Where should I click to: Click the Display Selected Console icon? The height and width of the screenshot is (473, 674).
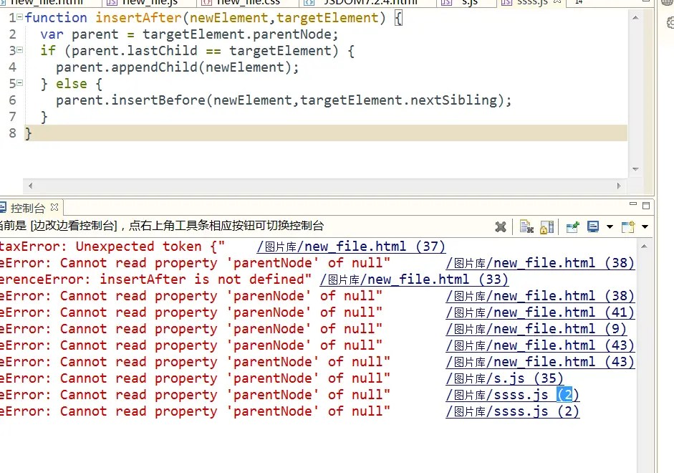coord(592,226)
